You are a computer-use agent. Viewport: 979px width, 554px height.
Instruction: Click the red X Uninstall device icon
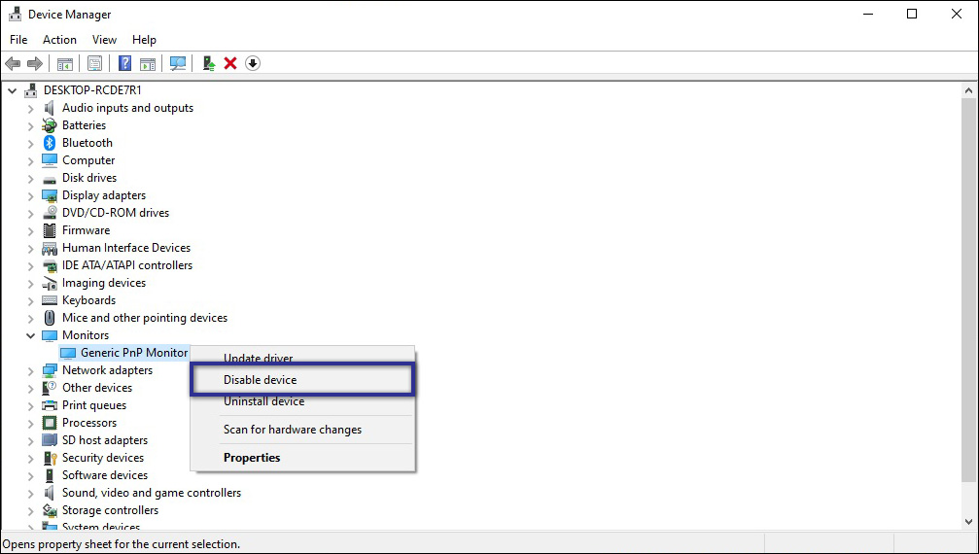tap(230, 63)
